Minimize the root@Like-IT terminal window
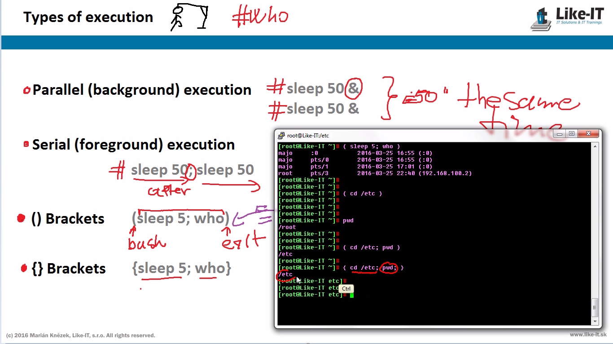The image size is (613, 344). pos(559,133)
